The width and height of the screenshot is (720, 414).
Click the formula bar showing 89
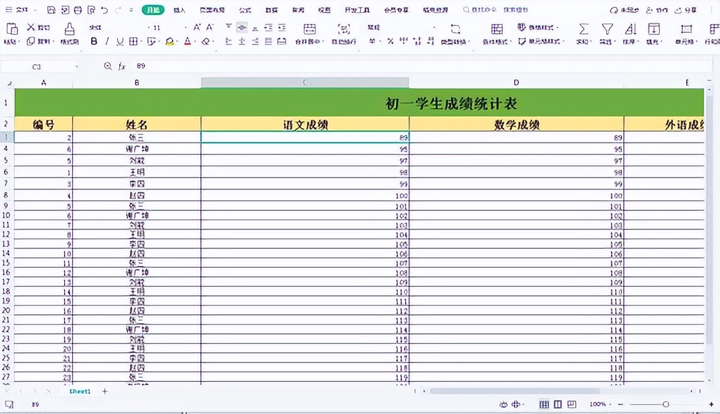(x=422, y=66)
